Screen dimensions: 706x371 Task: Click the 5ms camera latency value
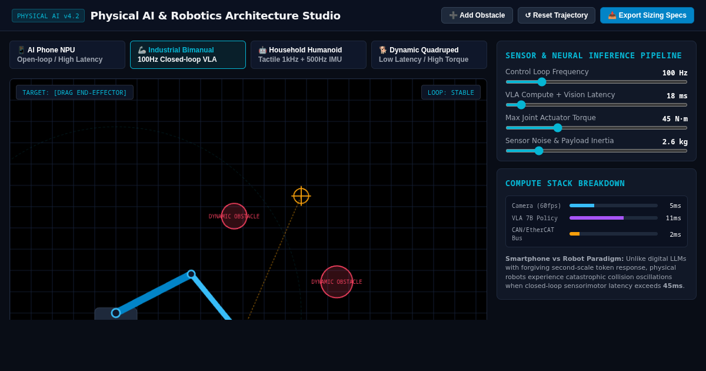(675, 206)
